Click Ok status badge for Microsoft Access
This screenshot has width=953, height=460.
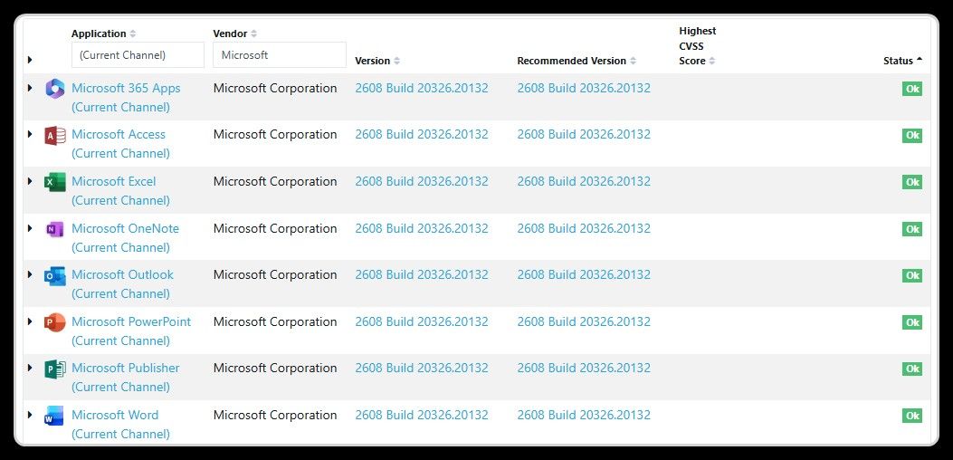pyautogui.click(x=912, y=135)
